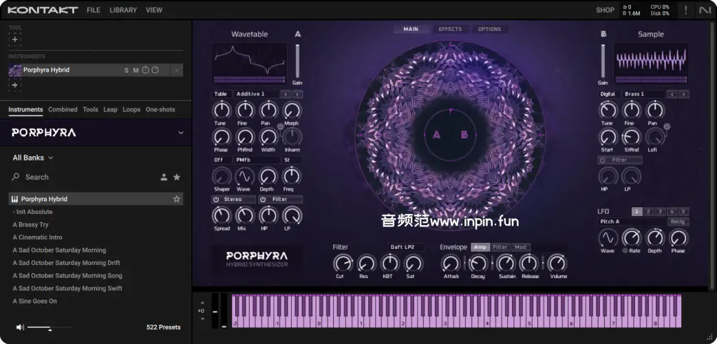Expand the Porphyra library chevron
This screenshot has width=717, height=344.
(181, 133)
